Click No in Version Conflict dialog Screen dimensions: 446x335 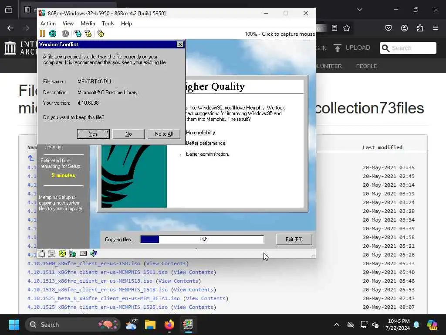(128, 134)
